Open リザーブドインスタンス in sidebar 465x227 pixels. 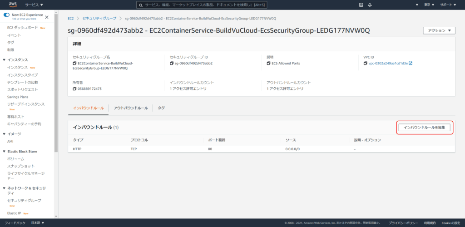click(x=26, y=104)
